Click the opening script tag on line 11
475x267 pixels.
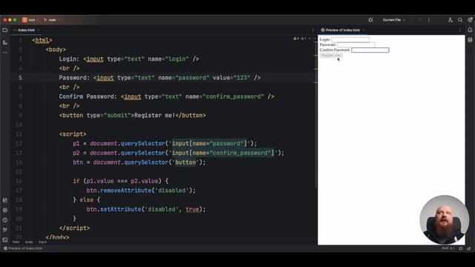73,134
